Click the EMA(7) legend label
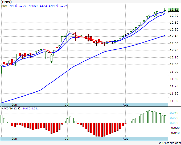This screenshot has height=145, width=181. tap(54, 6)
